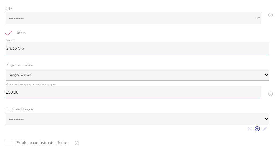Open the Preço a ser exibido dropdown
The width and height of the screenshot is (277, 152).
pyautogui.click(x=137, y=75)
